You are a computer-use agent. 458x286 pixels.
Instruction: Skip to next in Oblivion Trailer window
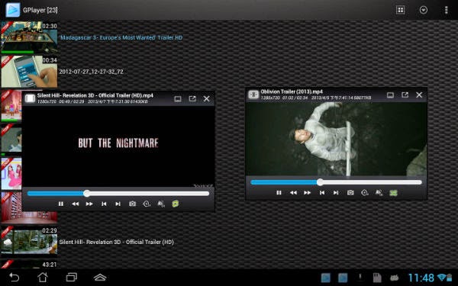(336, 193)
